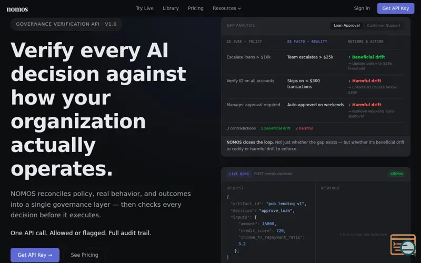Go to the Library page
This screenshot has height=263, width=421.
tap(171, 8)
